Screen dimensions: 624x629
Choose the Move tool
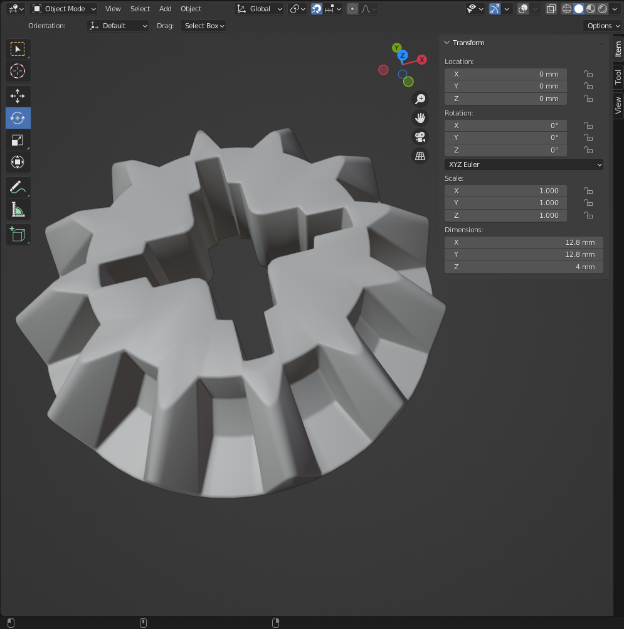pyautogui.click(x=18, y=96)
